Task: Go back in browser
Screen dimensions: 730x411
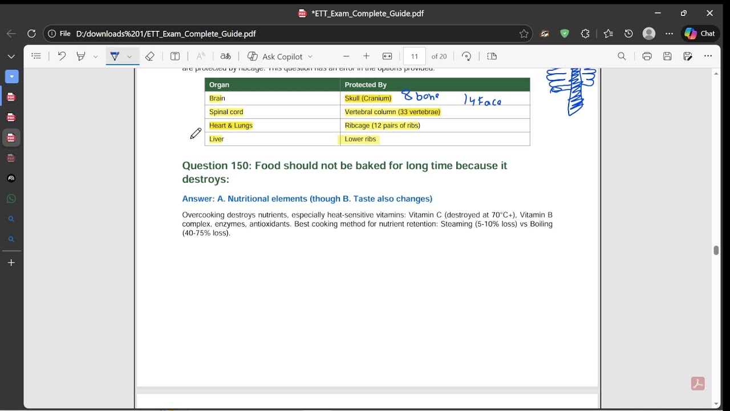Action: [11, 34]
